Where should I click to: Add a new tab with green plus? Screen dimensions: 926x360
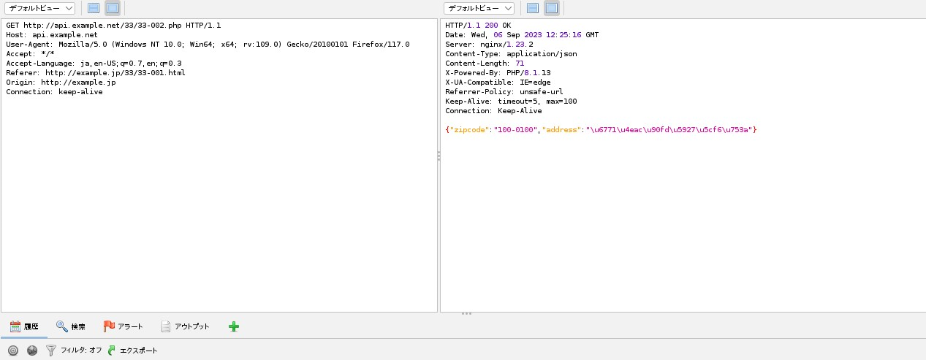click(234, 326)
